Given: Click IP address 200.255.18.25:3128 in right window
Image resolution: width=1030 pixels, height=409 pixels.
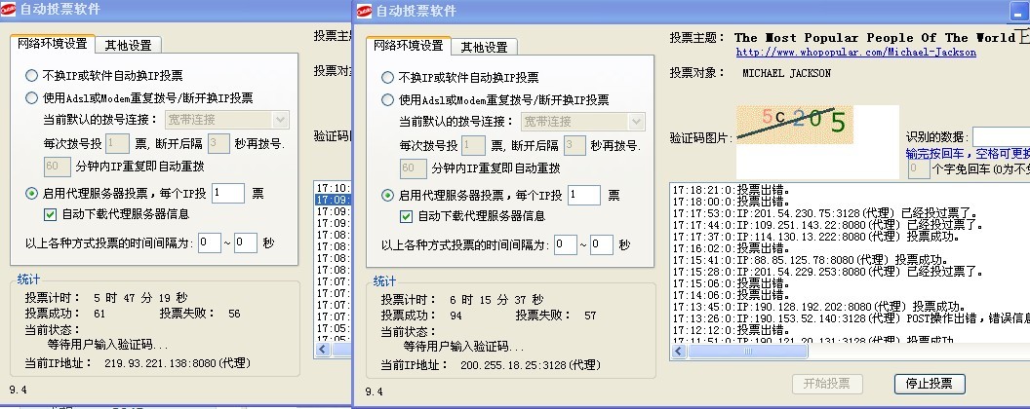Looking at the screenshot, I should [531, 365].
